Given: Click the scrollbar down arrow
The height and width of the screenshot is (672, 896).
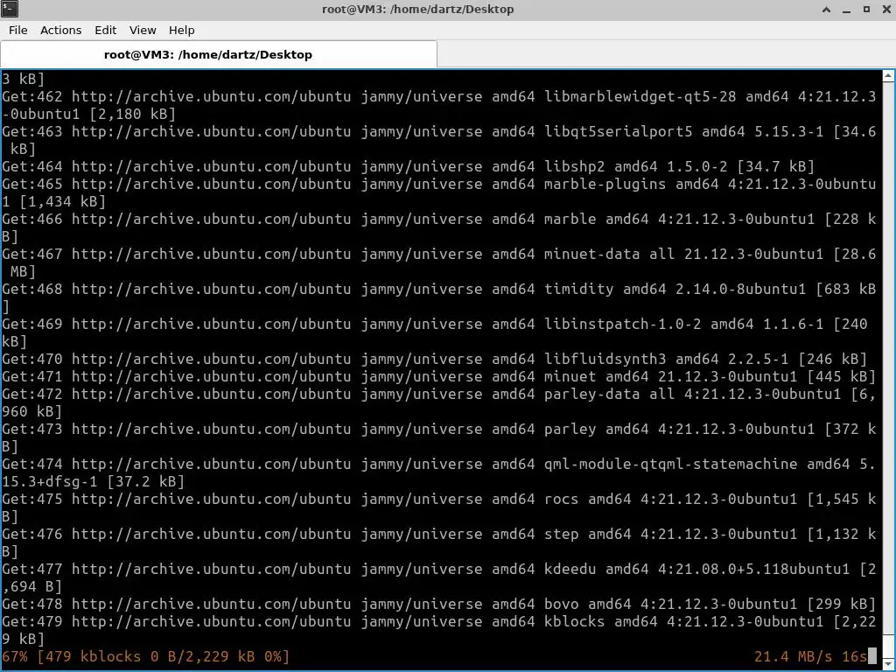Looking at the screenshot, I should coord(889,664).
